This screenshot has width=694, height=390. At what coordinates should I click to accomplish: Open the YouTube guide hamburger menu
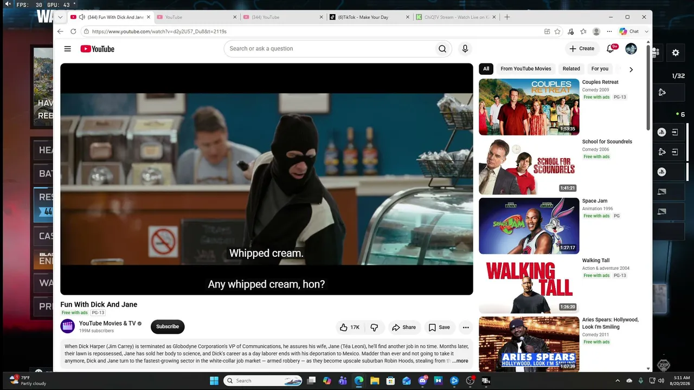point(67,49)
